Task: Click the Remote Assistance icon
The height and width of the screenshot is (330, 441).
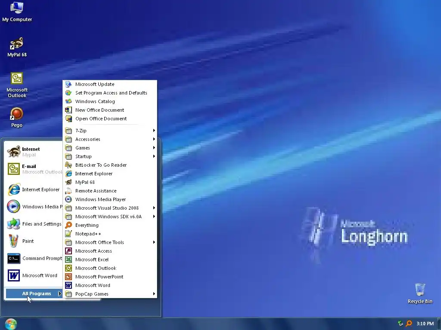Action: click(68, 191)
